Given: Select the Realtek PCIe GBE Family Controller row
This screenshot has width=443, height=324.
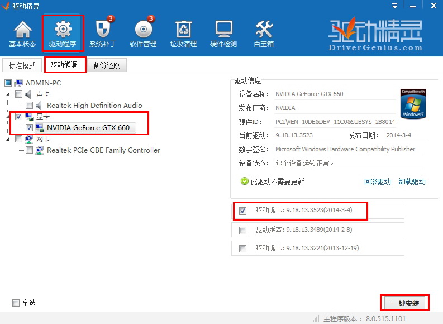Looking at the screenshot, I should click(103, 150).
